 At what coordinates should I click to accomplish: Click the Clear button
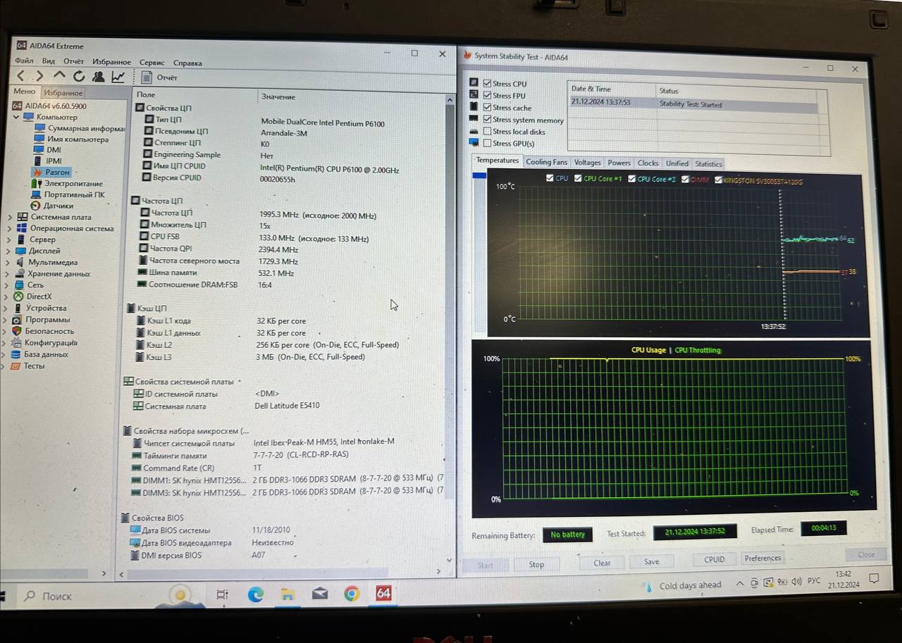(x=602, y=563)
